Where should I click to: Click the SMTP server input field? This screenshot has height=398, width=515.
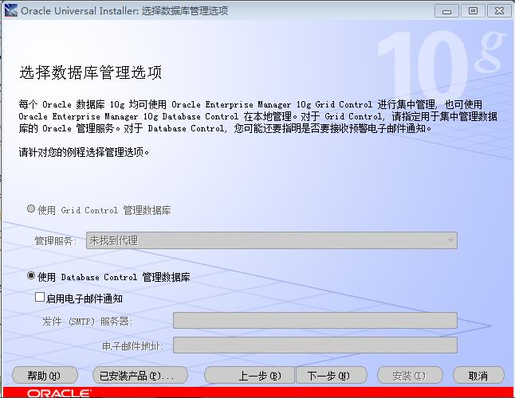tap(315, 321)
